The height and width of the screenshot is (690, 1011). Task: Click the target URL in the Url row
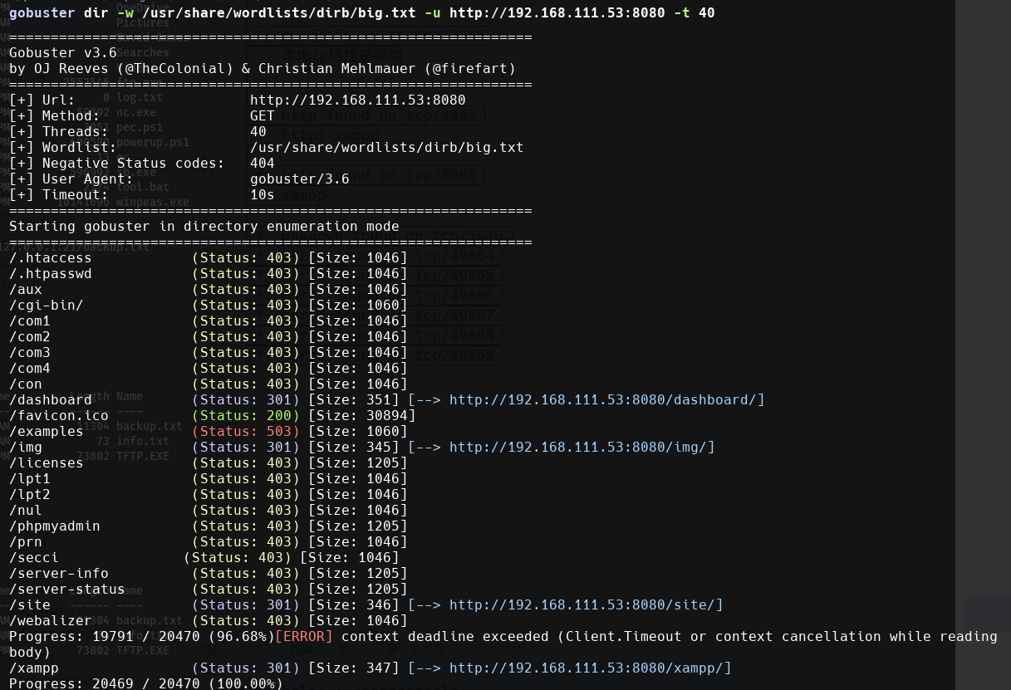[357, 100]
